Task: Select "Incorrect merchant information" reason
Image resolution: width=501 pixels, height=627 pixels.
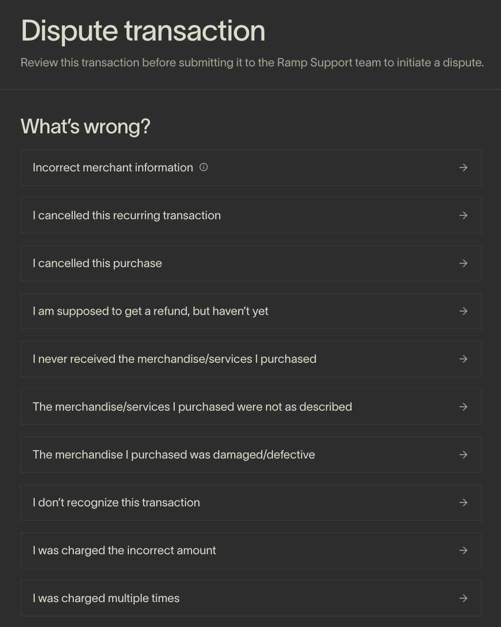Action: pos(113,167)
